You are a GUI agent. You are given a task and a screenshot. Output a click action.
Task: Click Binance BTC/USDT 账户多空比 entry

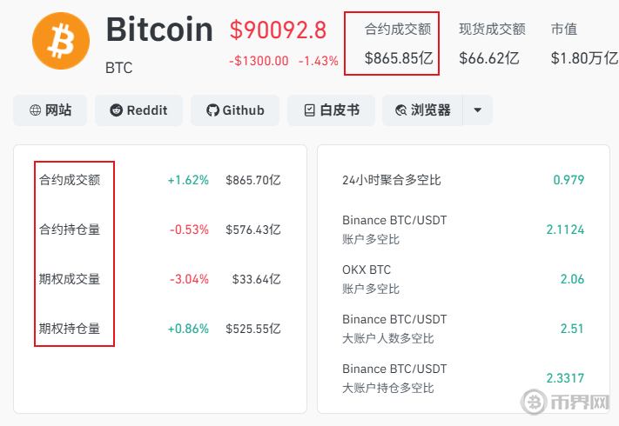pyautogui.click(x=394, y=230)
